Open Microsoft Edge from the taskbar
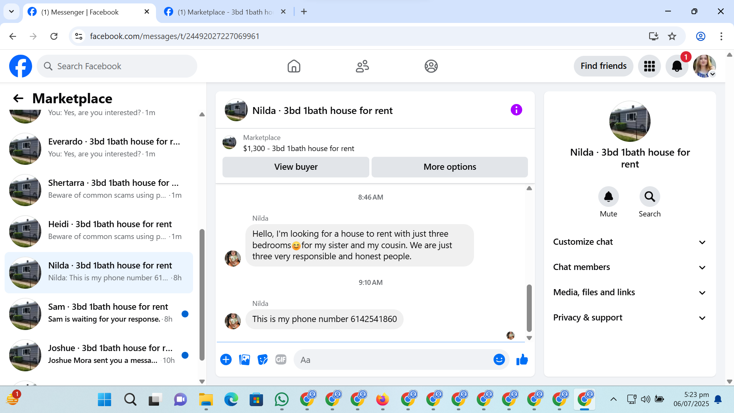 (231, 400)
